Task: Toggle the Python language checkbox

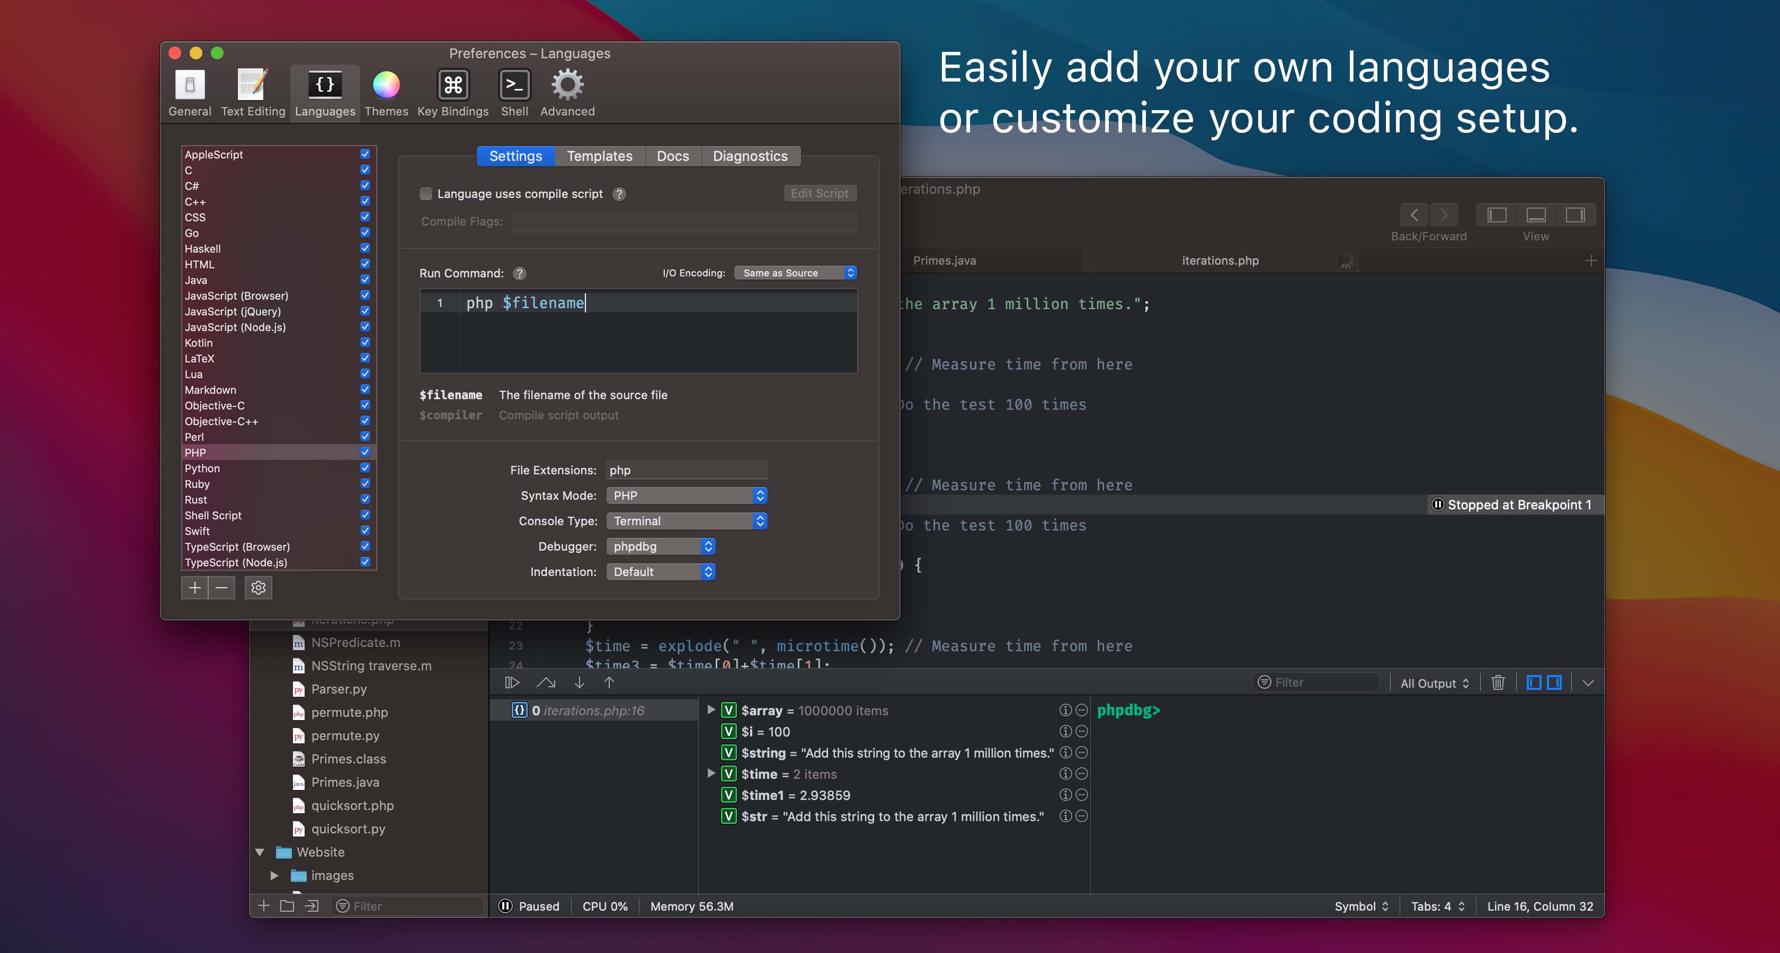Action: click(366, 468)
